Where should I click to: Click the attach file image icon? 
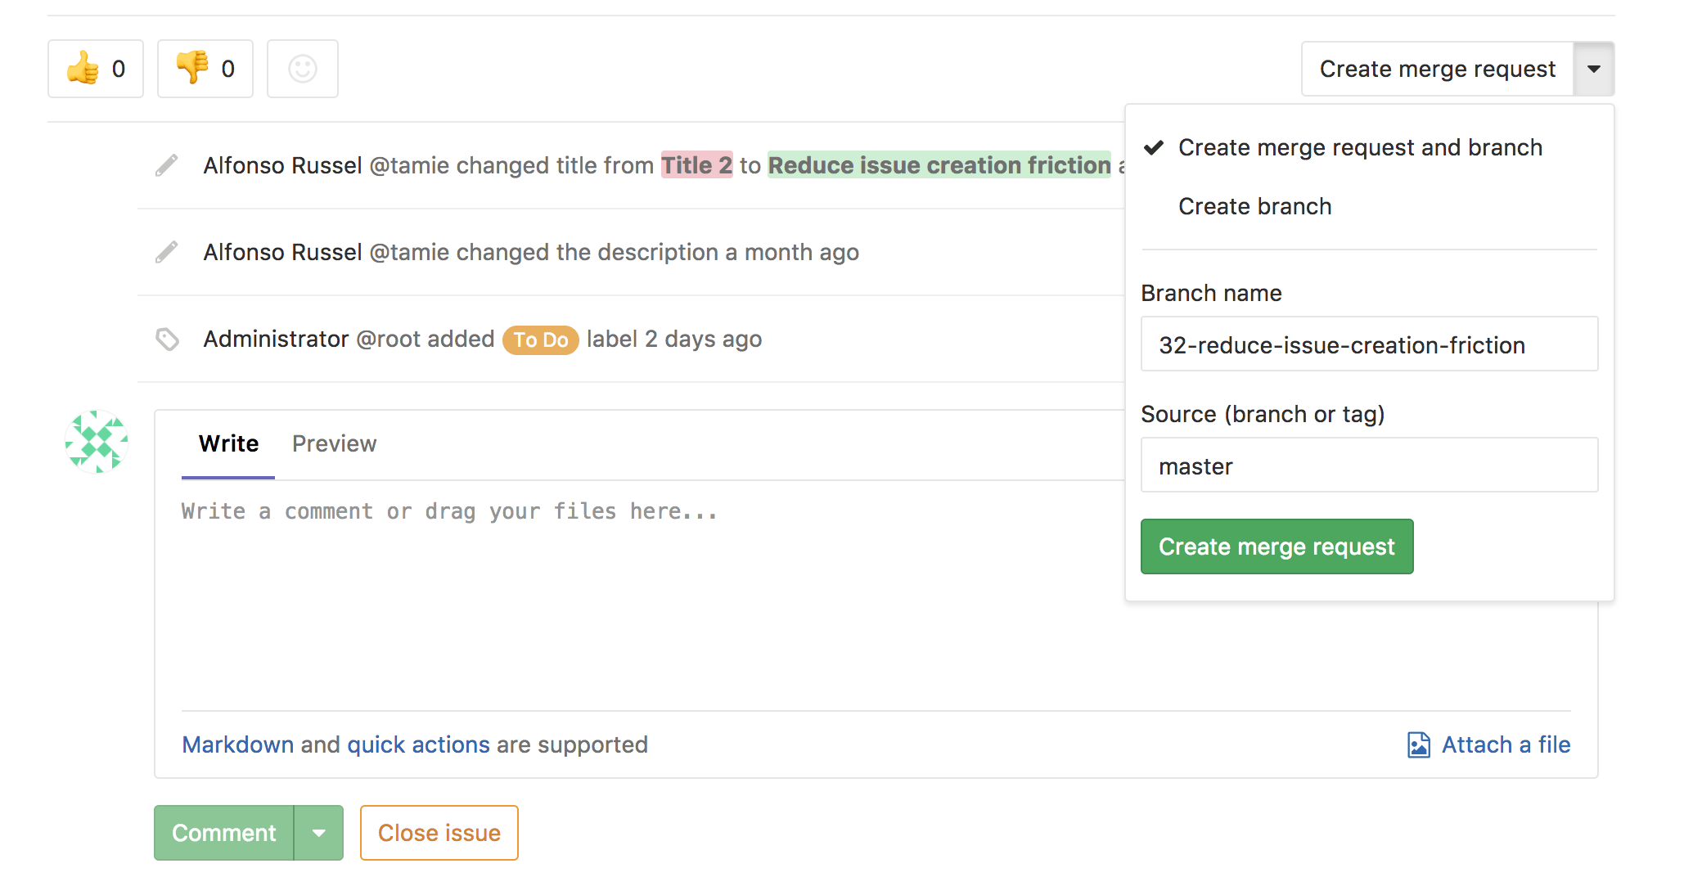point(1421,744)
